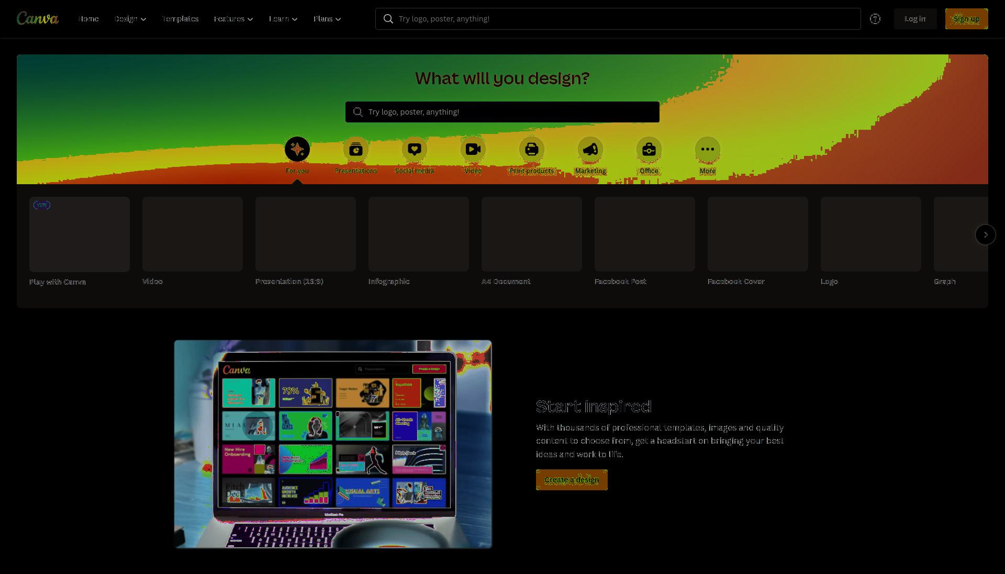Viewport: 1005px width, 574px height.
Task: Click the laptop templates preview image
Action: [333, 444]
